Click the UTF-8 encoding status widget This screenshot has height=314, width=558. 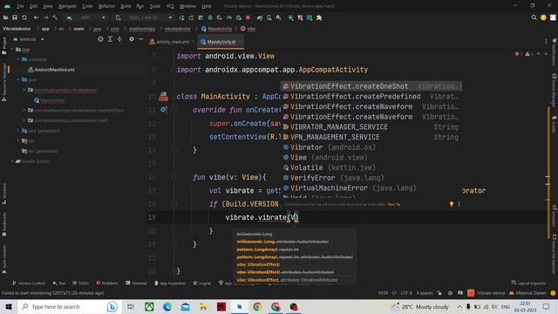pos(406,293)
